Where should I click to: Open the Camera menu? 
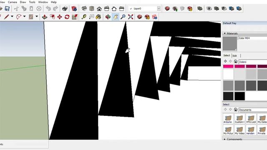tap(12, 2)
